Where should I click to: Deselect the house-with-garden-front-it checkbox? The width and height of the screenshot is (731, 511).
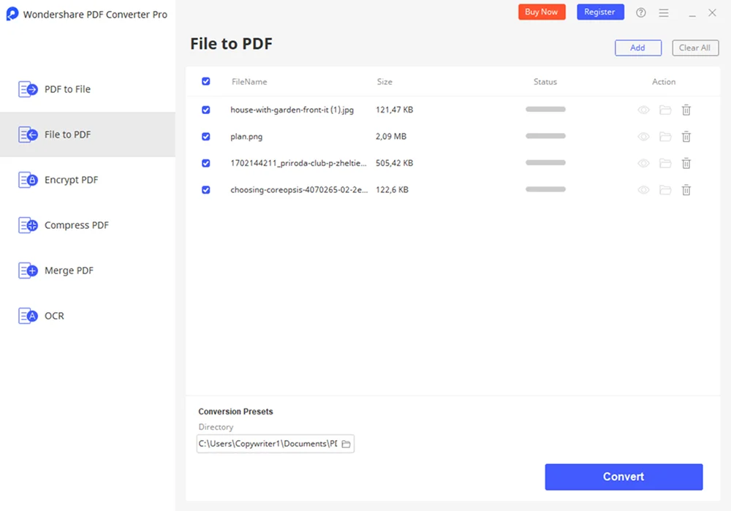click(x=205, y=110)
